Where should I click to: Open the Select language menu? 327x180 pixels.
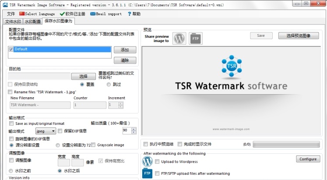click(x=37, y=14)
